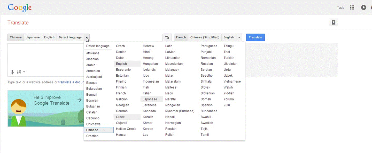Open Google notifications bell icon
Screen dimensions: 372x153
(x=364, y=7)
